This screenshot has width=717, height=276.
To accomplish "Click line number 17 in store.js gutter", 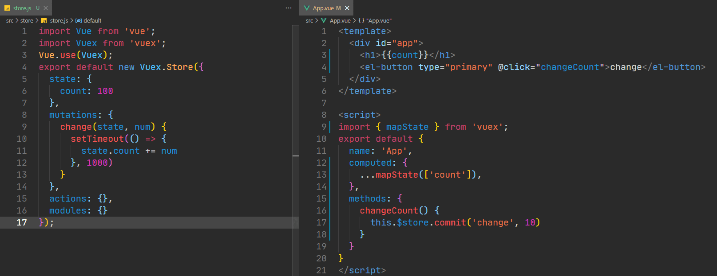I will coord(22,223).
